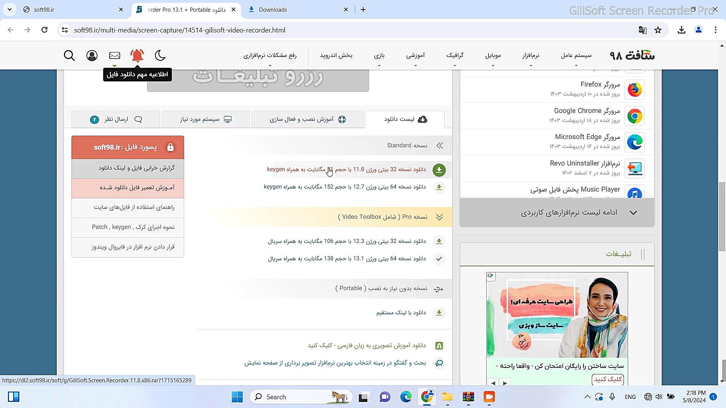Image resolution: width=726 pixels, height=408 pixels.
Task: Show hidden system tray icons
Action: [587, 397]
